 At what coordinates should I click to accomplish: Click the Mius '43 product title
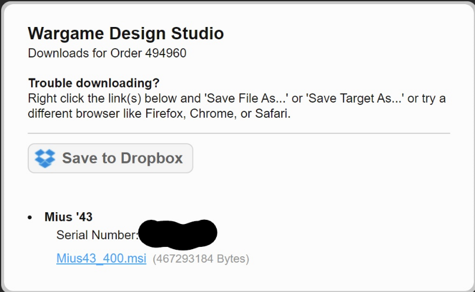69,217
